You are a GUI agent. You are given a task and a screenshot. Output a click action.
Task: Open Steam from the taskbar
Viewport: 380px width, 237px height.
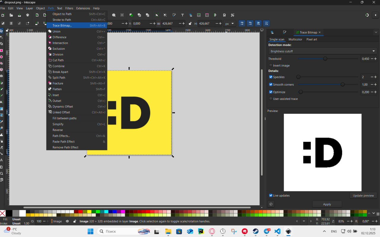pos(255,231)
